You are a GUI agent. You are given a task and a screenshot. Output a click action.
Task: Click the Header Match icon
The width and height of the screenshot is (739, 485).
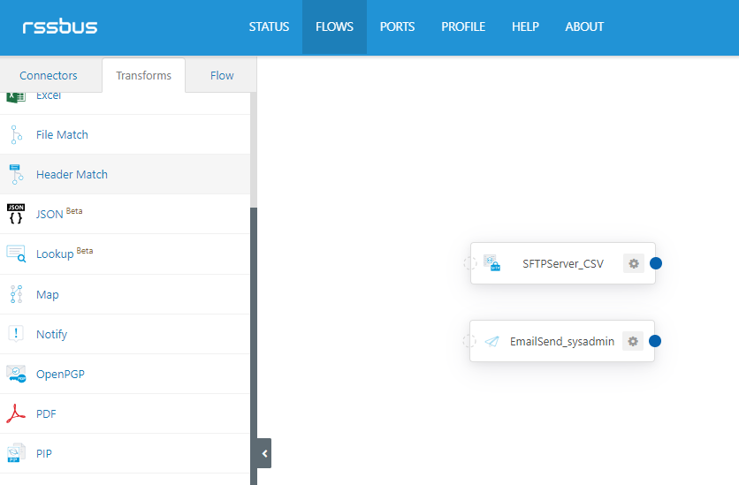pos(16,174)
